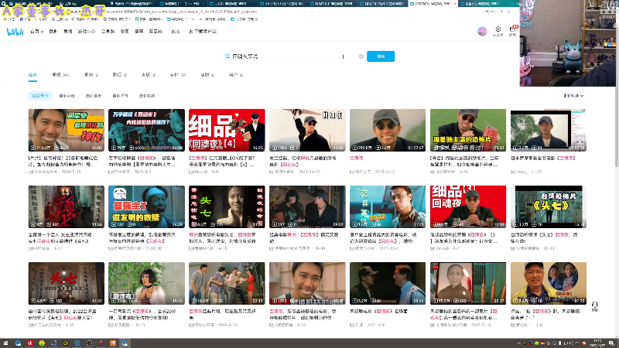This screenshot has width=619, height=348.
Task: Open red 细品 回魂夜 thumbnail in second row
Action: [x=468, y=206]
